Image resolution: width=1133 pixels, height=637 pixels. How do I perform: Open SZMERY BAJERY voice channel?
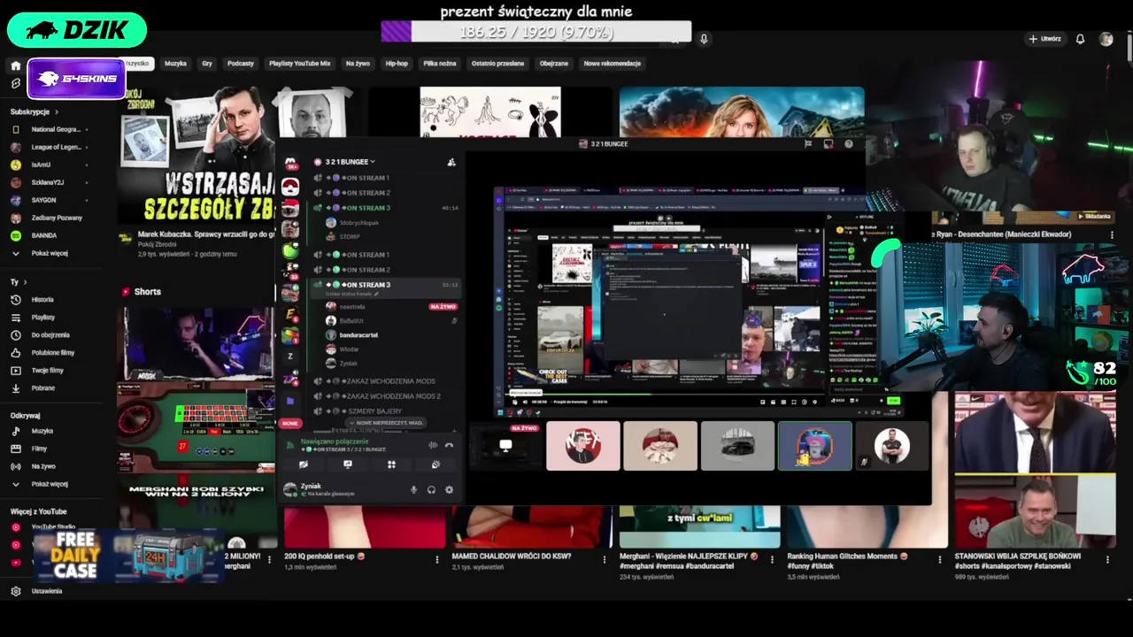(x=385, y=411)
